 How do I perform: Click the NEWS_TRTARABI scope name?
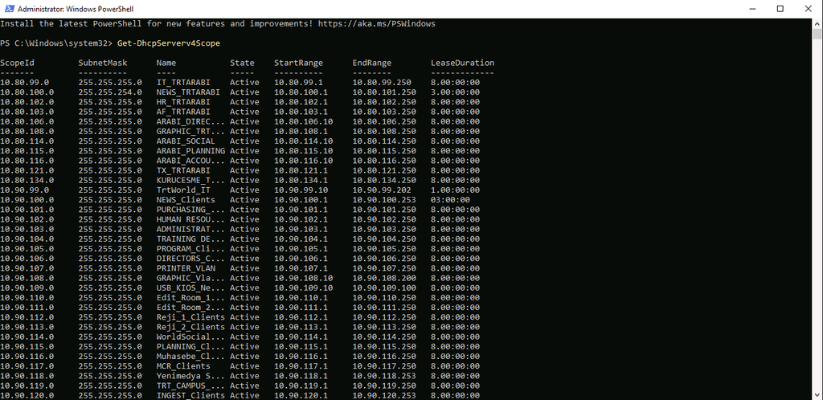pyautogui.click(x=188, y=92)
